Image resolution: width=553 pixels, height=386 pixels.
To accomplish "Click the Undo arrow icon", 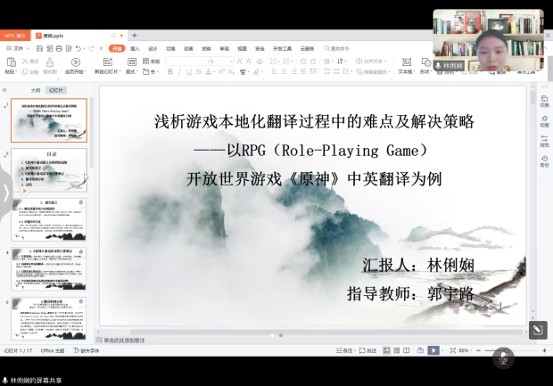I will pos(79,48).
